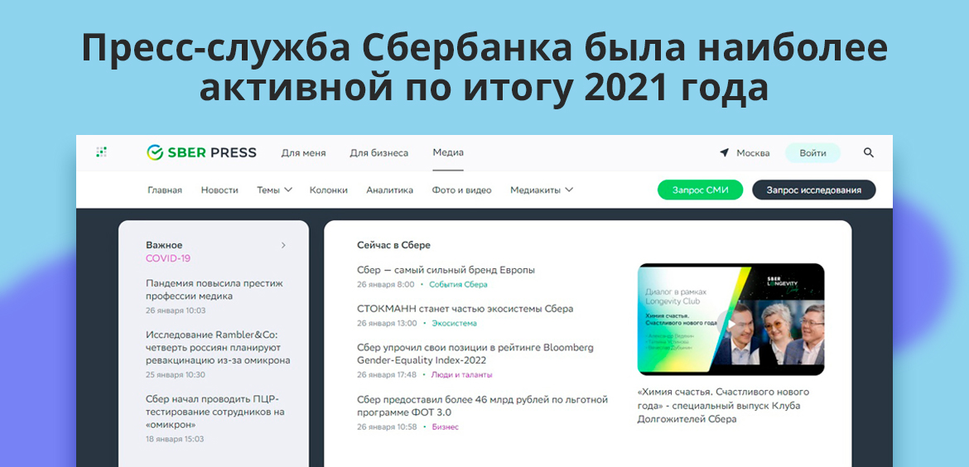Click the SBER PRESS logo
This screenshot has width=969, height=467.
(201, 152)
